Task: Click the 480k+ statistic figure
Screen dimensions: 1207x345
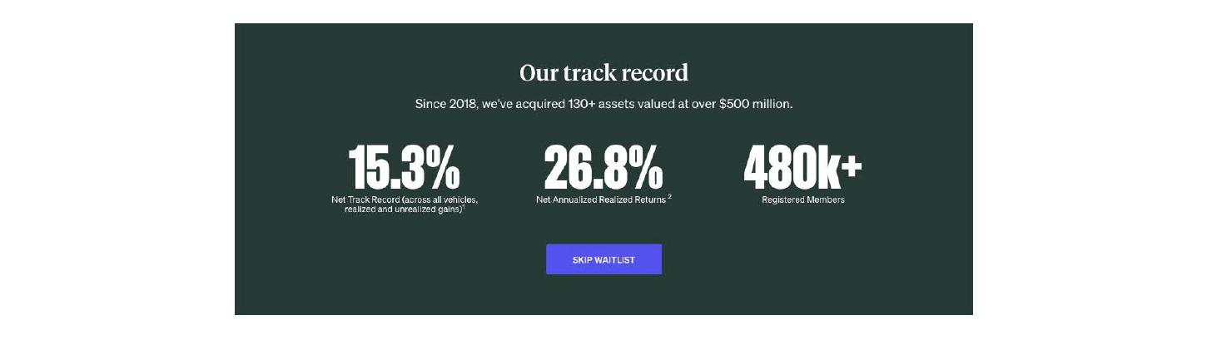Action: coord(802,167)
